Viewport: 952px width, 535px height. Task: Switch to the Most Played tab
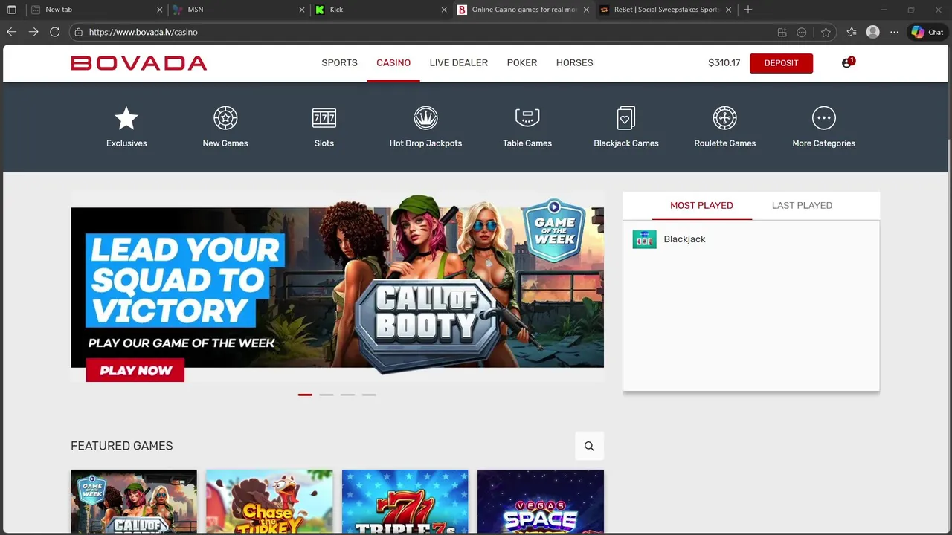[x=701, y=205]
